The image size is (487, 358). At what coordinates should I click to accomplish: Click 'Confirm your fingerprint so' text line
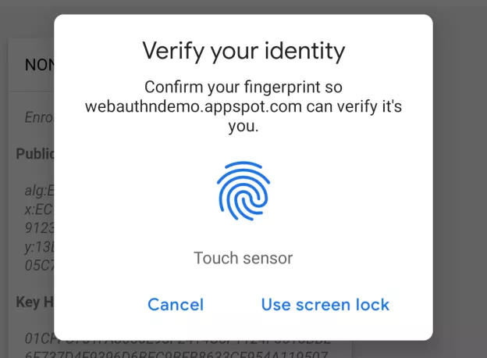[243, 87]
